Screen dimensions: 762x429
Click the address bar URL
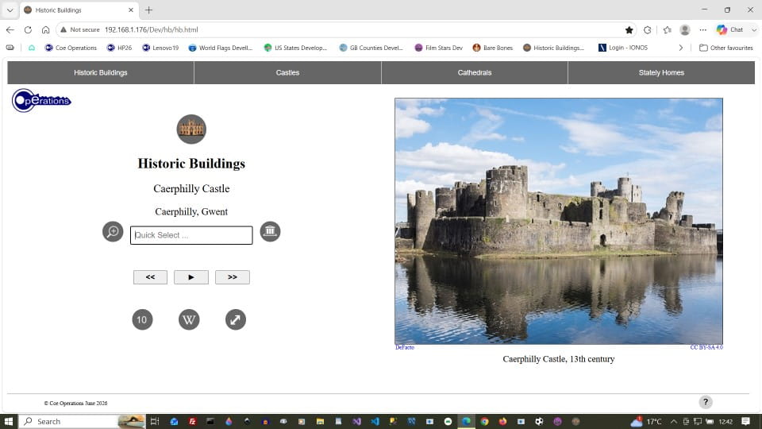pos(151,29)
